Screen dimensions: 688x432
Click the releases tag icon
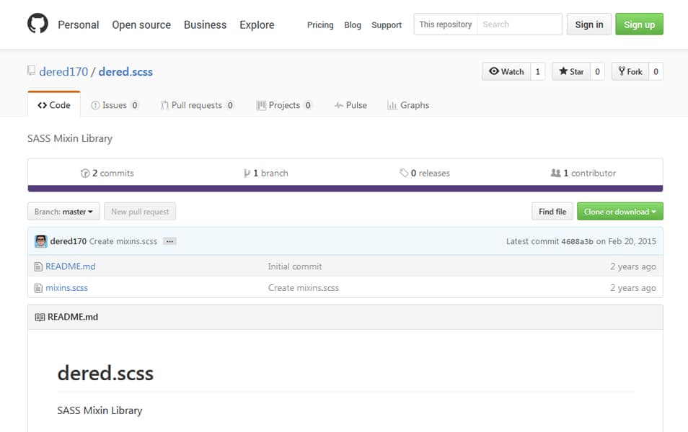[x=404, y=173]
